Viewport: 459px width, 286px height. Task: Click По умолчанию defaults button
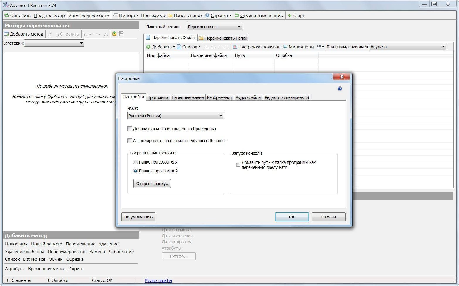(x=138, y=217)
